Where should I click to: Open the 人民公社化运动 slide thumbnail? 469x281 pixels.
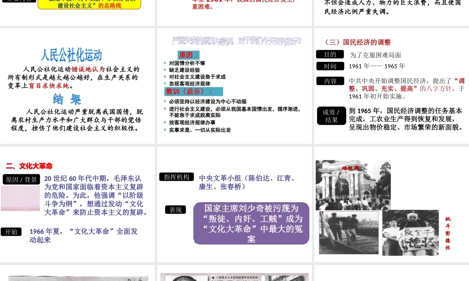coord(77,86)
